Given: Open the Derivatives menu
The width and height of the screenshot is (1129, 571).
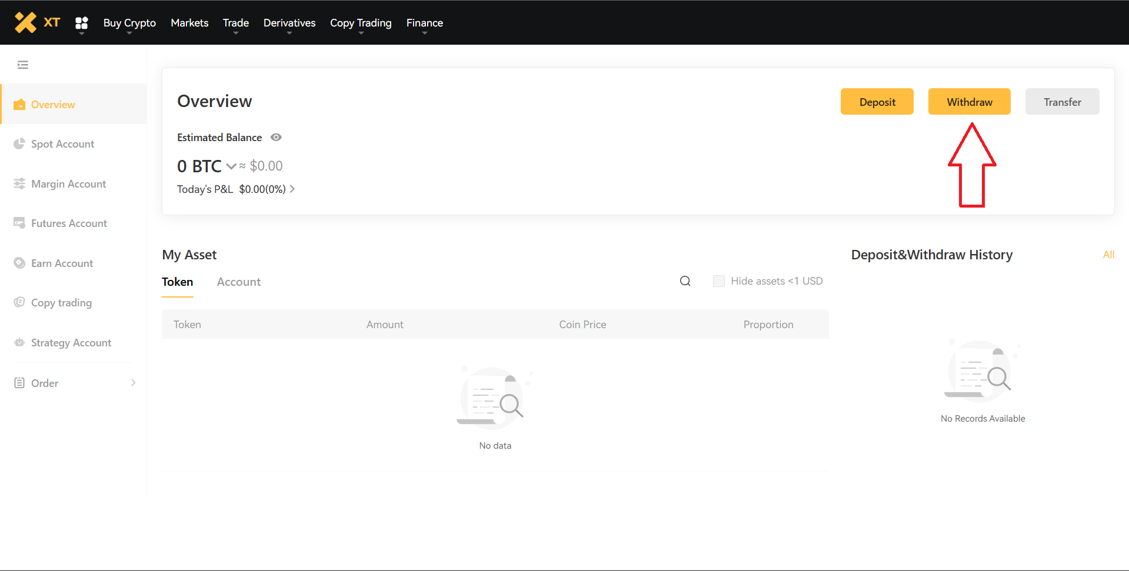Looking at the screenshot, I should tap(289, 23).
